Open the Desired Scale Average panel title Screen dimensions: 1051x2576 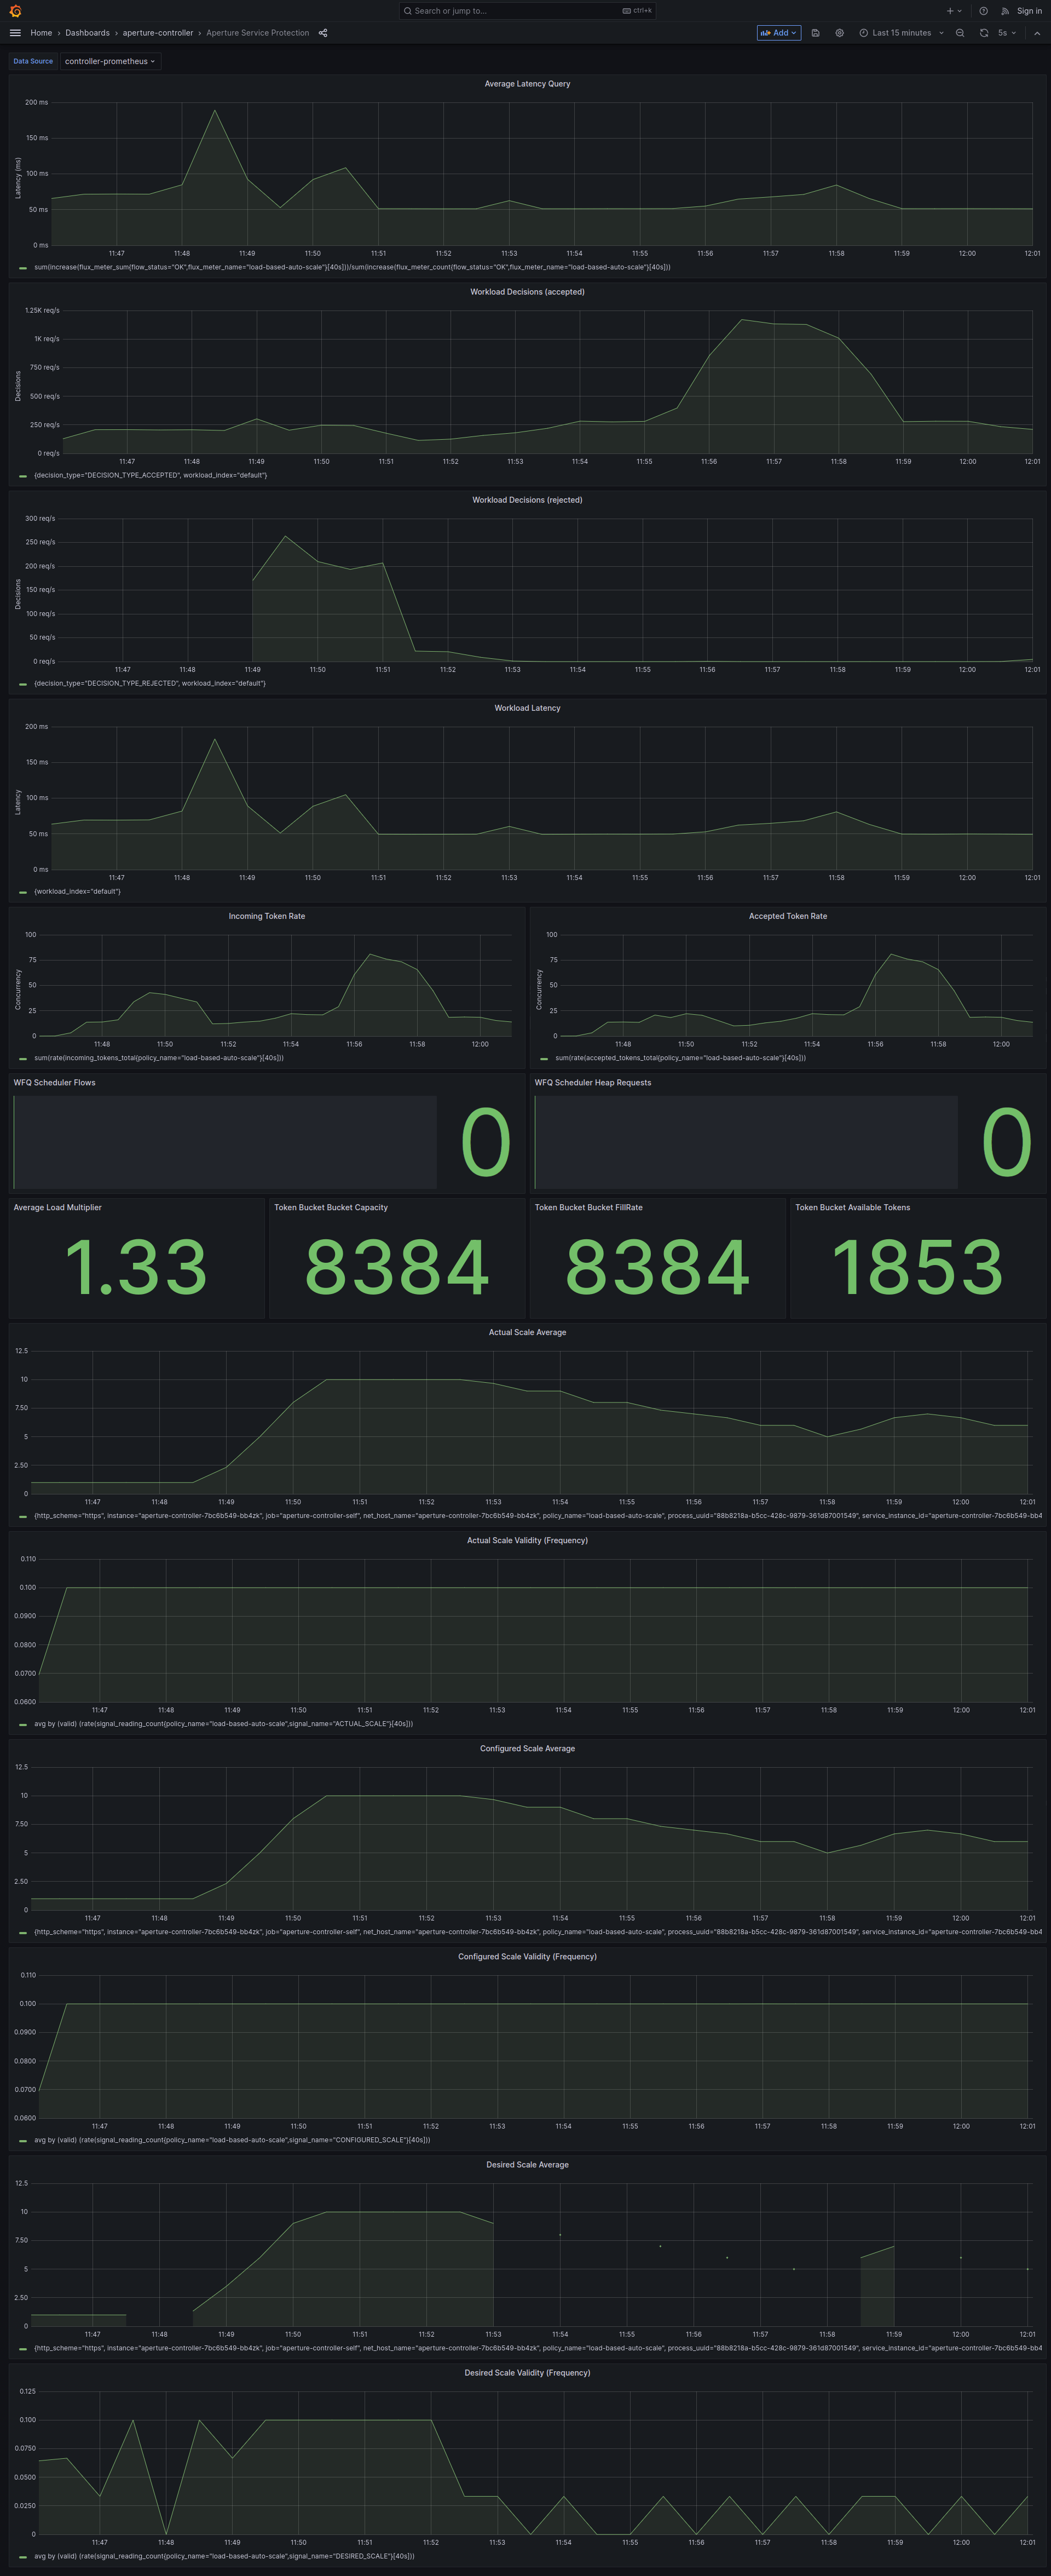pyautogui.click(x=527, y=2164)
